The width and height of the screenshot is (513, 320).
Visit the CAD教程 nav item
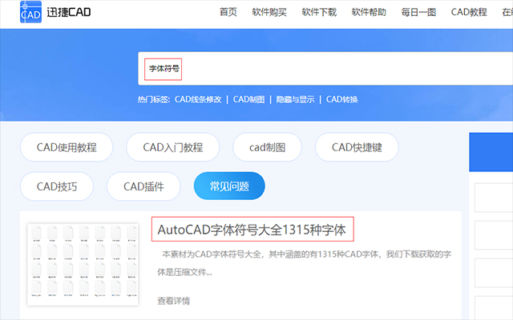(469, 12)
